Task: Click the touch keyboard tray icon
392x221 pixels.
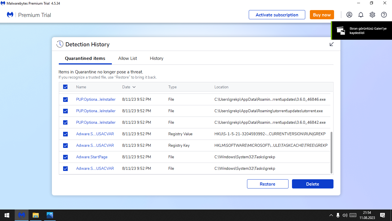Action: pyautogui.click(x=353, y=215)
